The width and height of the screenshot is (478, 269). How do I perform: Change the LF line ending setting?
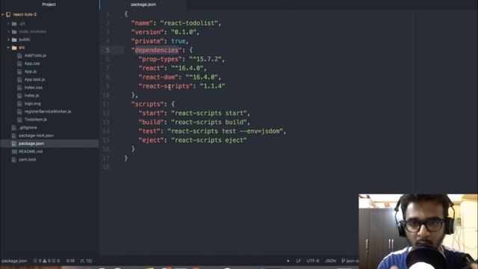[298, 261]
